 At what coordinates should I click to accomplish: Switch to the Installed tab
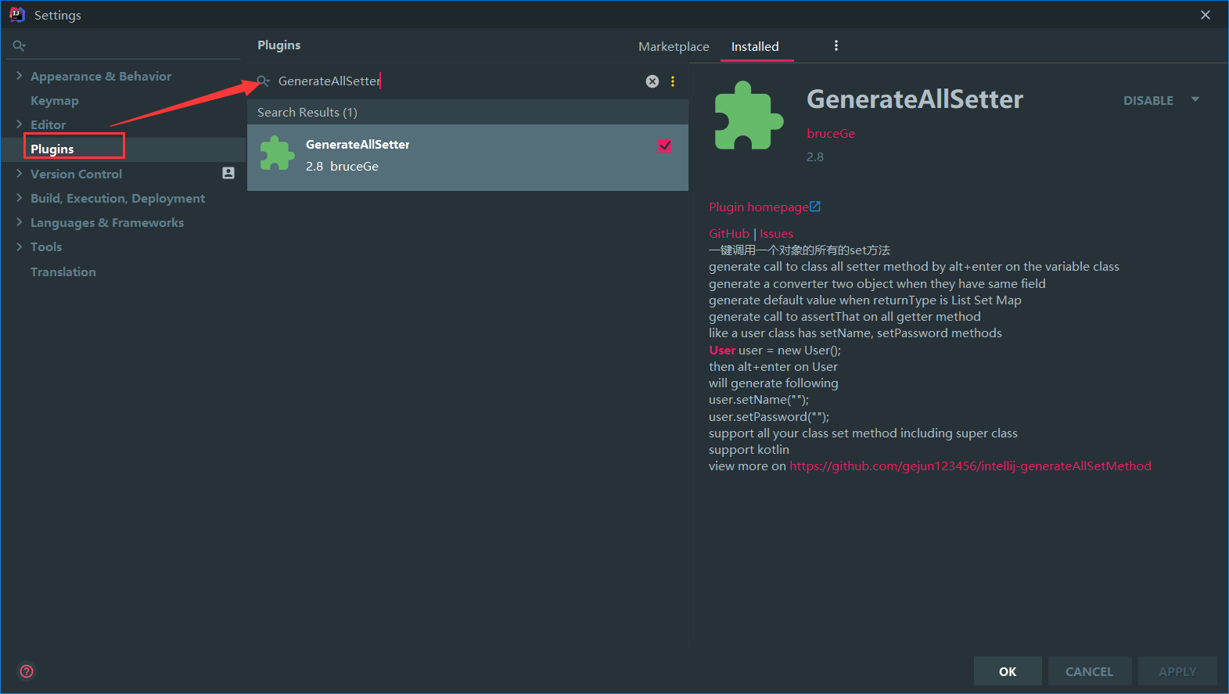[755, 46]
